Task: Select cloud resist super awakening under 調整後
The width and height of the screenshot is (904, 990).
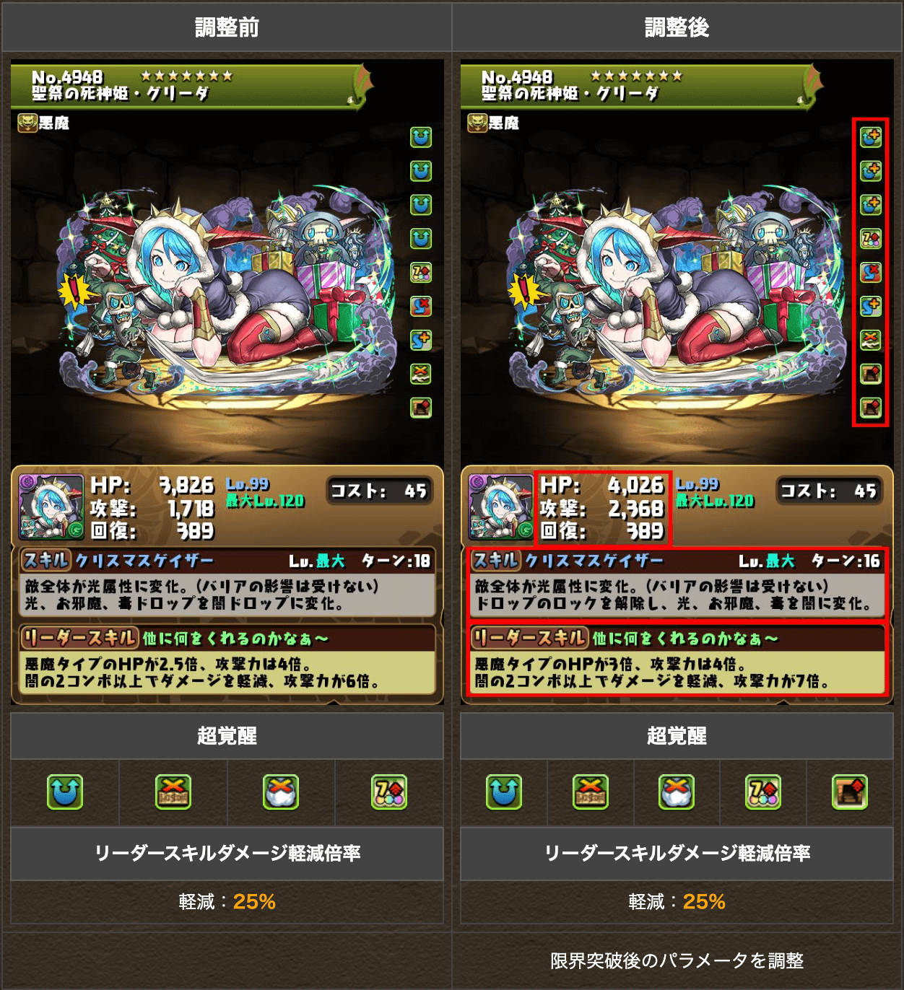Action: [x=677, y=792]
